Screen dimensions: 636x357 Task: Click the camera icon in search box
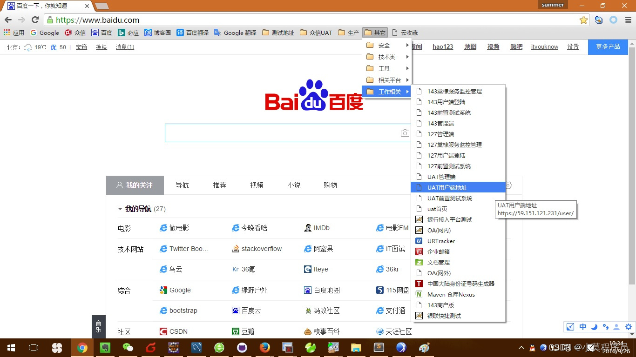[x=405, y=133]
